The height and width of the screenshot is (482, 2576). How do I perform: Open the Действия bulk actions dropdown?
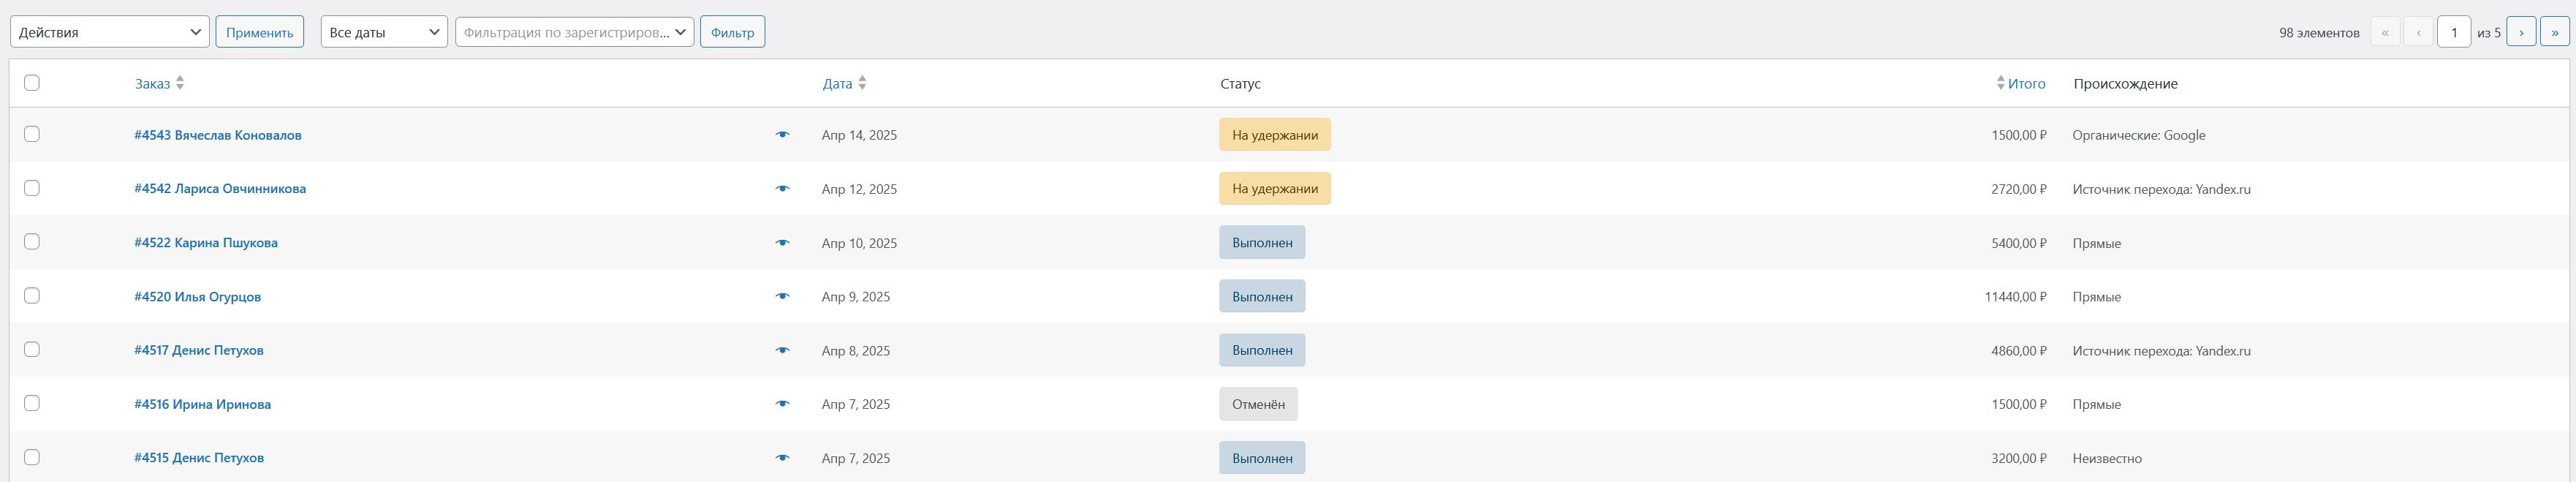pos(110,32)
